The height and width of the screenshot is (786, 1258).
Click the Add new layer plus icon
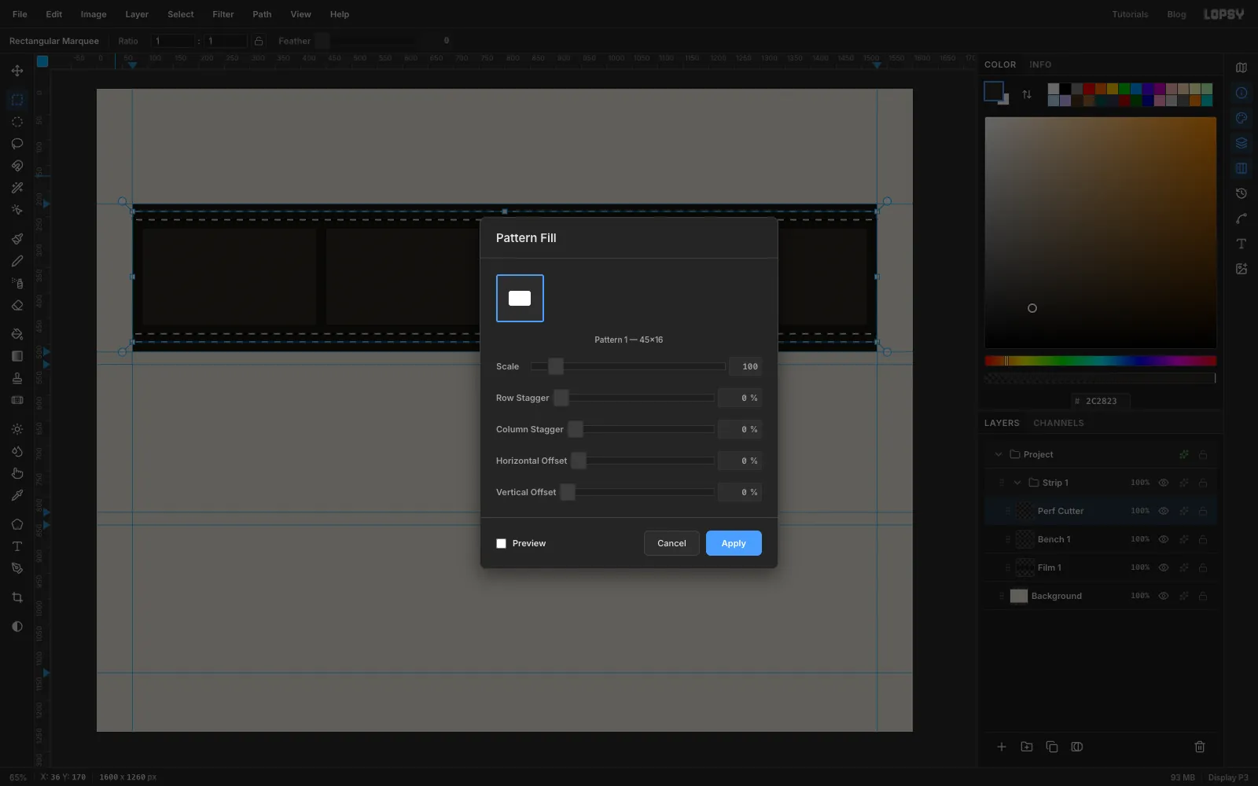pos(1002,747)
